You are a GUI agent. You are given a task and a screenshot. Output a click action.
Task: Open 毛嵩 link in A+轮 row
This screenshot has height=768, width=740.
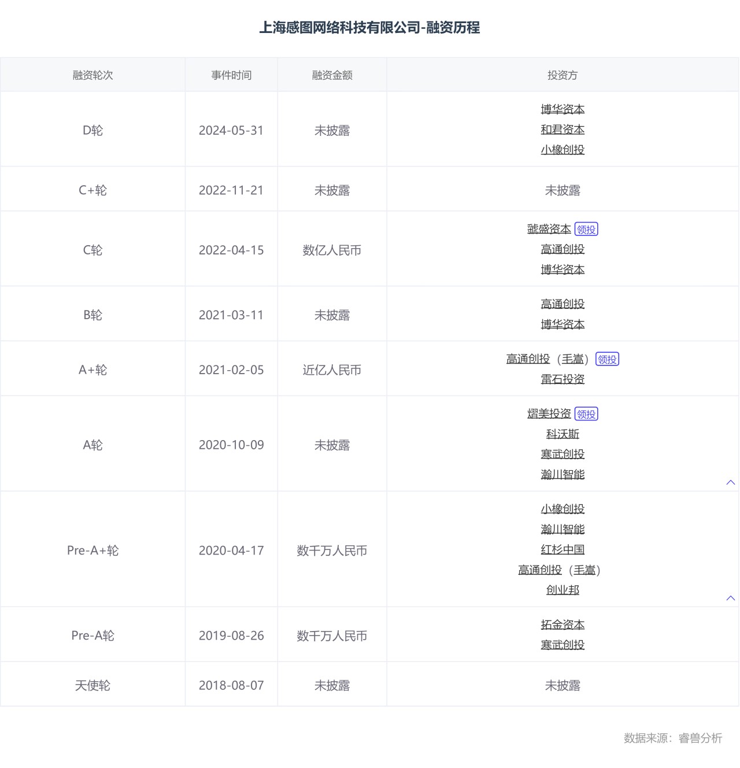(573, 359)
